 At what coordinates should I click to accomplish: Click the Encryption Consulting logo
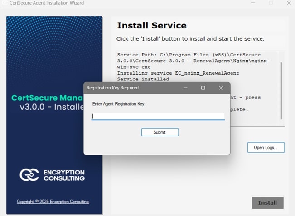pos(52,175)
